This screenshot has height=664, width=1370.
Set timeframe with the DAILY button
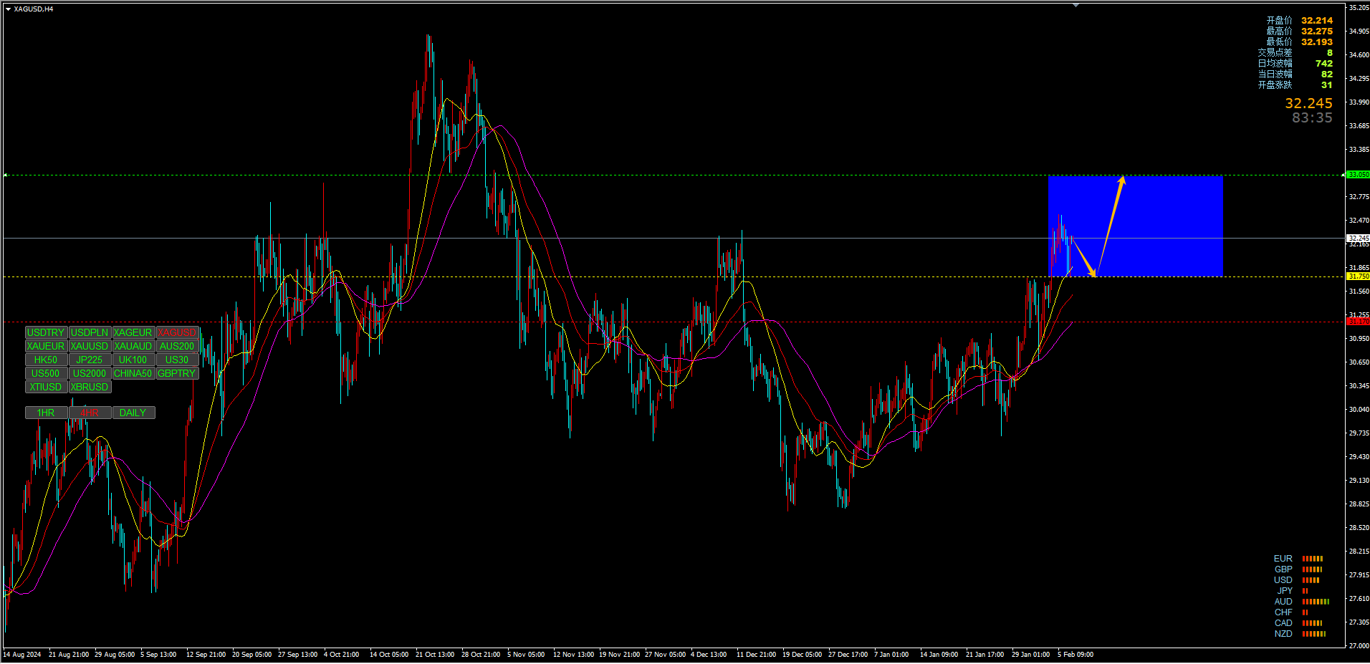(133, 413)
